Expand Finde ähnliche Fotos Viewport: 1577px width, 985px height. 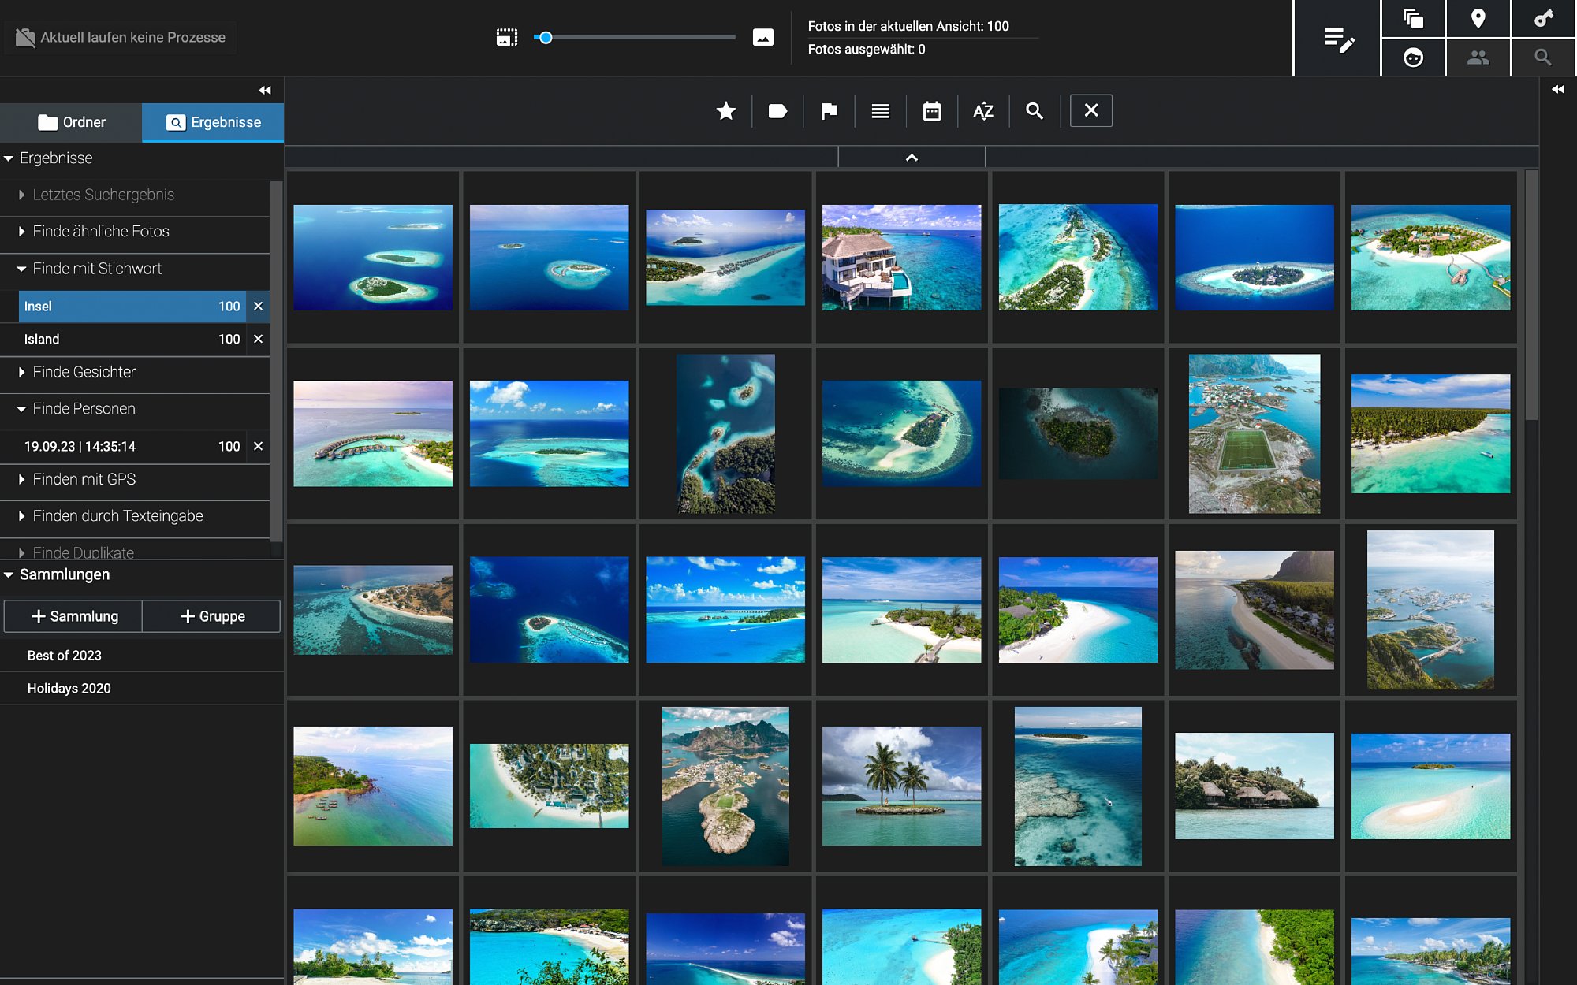[x=21, y=232]
